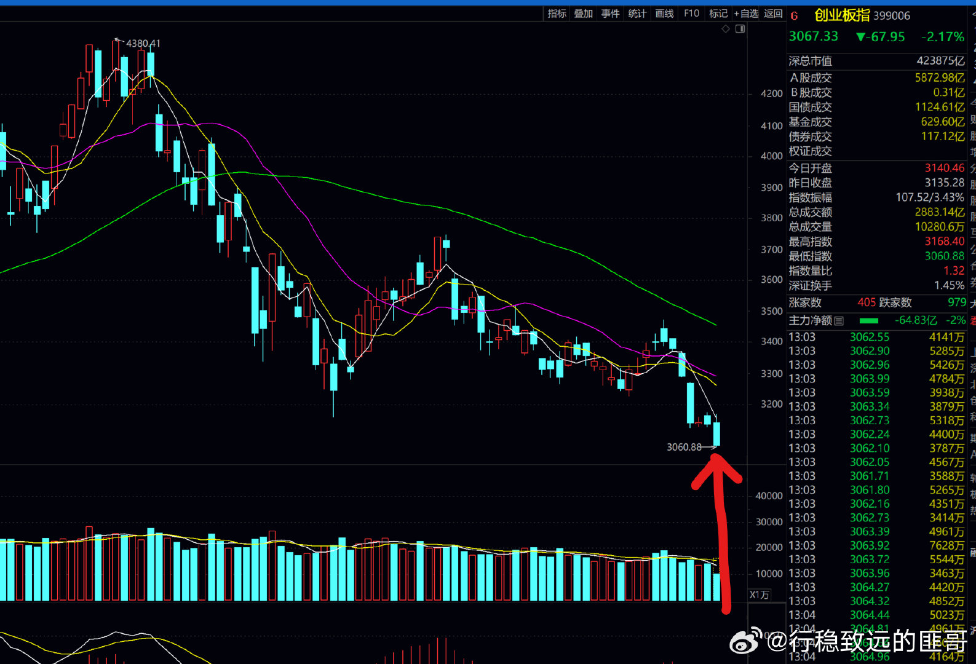Click the 昨日收盘 value 3135.28
Viewport: 976px width, 664px height.
point(945,183)
